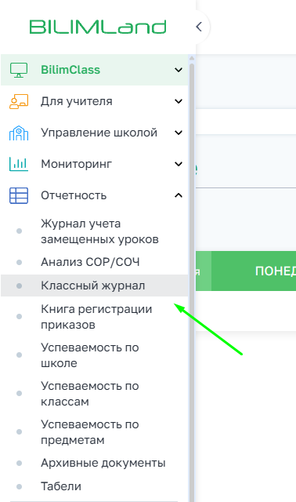296x502 pixels.
Task: Expand the BilimClass chevron
Action: tap(179, 70)
